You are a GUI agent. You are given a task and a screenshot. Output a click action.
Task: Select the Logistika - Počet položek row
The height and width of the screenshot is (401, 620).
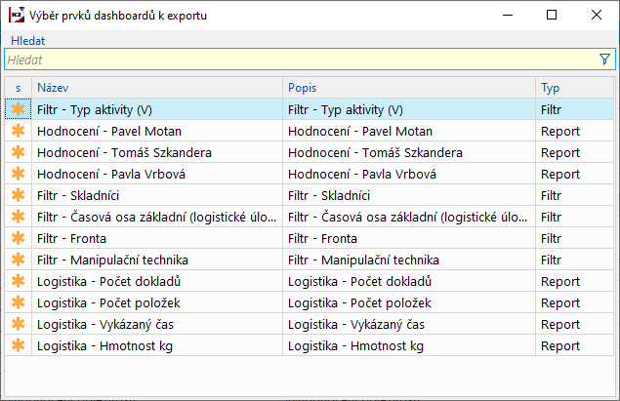click(156, 302)
